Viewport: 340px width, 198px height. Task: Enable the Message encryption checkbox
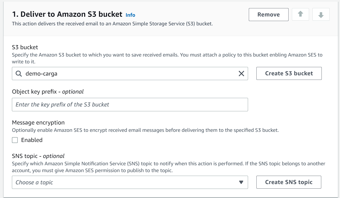tap(15, 140)
